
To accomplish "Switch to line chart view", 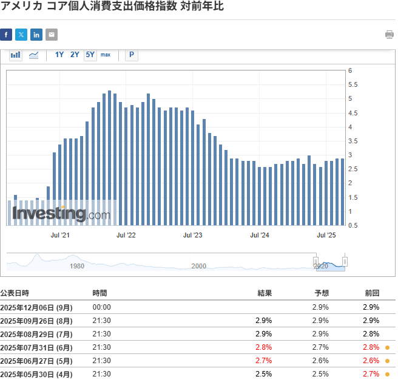I will click(x=33, y=55).
